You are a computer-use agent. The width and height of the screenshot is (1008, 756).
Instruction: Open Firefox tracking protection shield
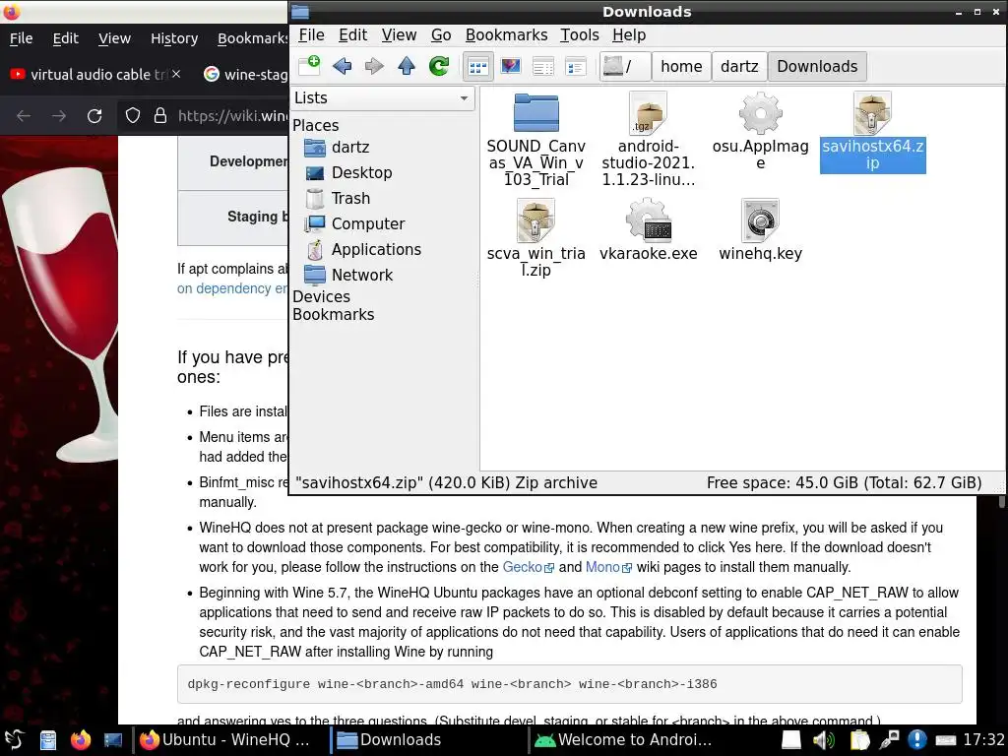[133, 116]
